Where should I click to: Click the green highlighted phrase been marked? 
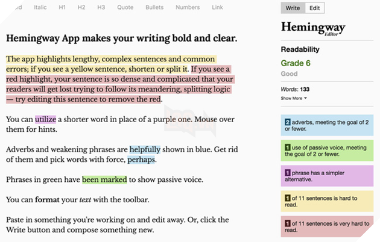[x=104, y=179]
